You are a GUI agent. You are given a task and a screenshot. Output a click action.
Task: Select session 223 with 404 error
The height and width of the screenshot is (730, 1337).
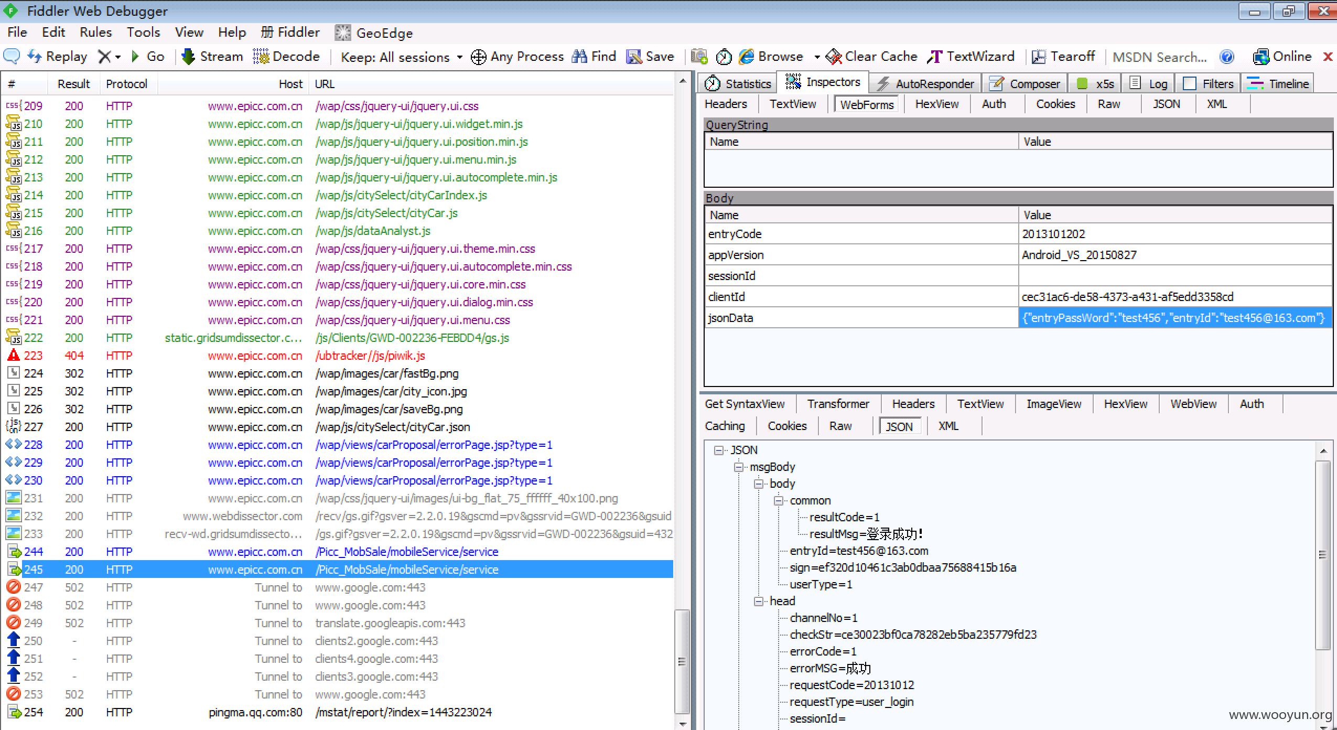click(x=338, y=356)
